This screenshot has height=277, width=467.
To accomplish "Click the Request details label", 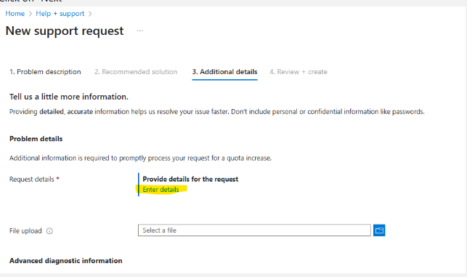I will pos(31,179).
